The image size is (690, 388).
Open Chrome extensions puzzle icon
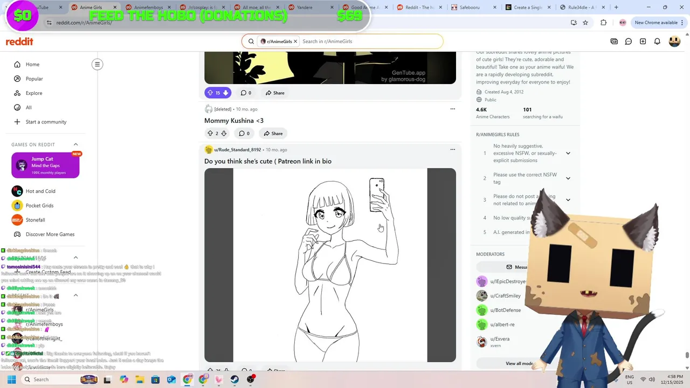click(x=603, y=23)
